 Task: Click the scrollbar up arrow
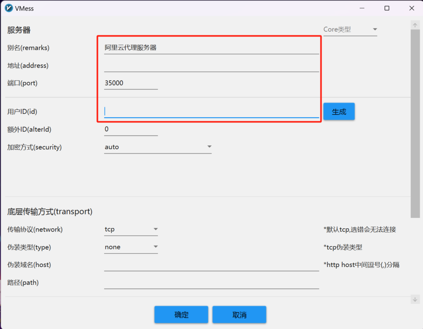tap(415, 25)
